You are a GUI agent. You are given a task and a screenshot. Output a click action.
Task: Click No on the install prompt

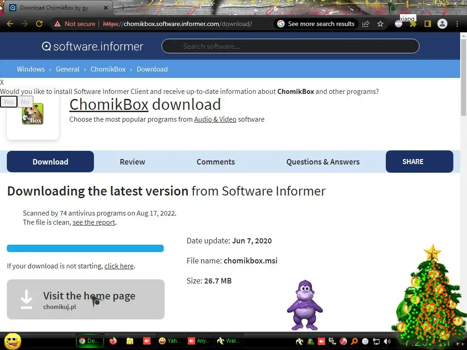25,102
